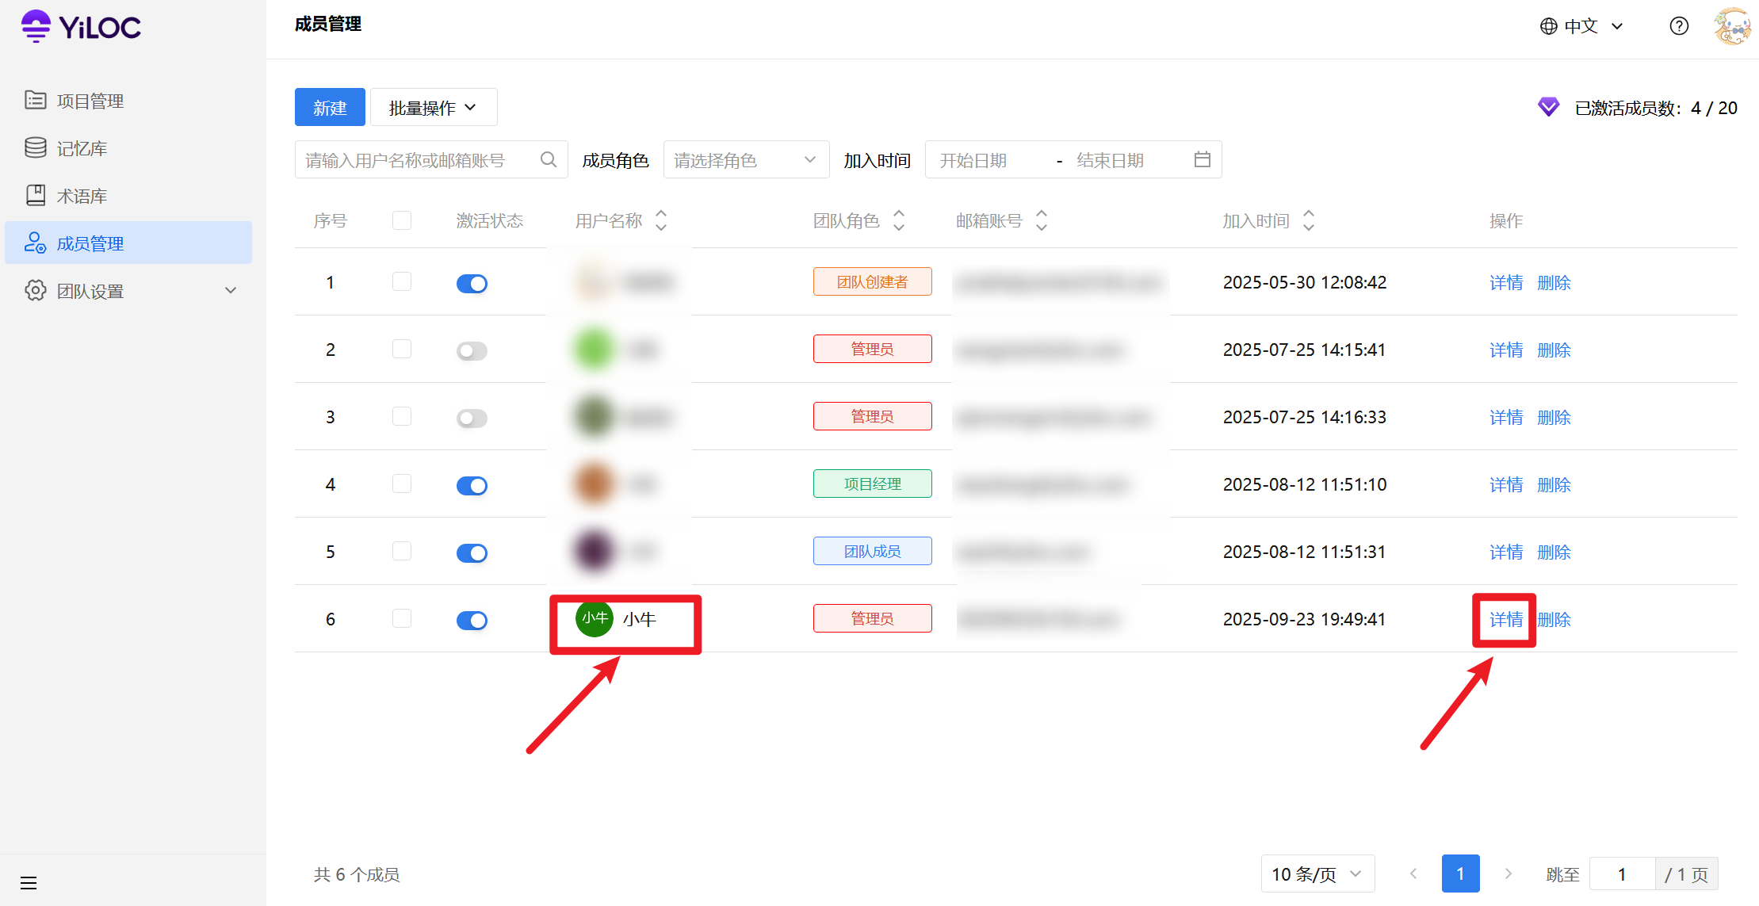Click 删除 link for member row 1
The image size is (1759, 906).
coord(1554,283)
